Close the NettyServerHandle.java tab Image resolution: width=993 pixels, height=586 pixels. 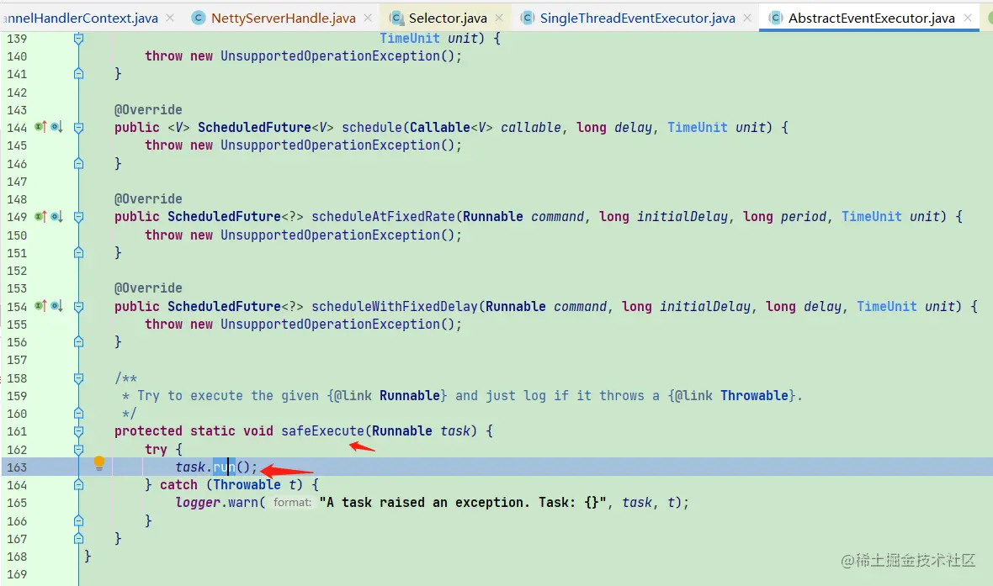pyautogui.click(x=368, y=18)
